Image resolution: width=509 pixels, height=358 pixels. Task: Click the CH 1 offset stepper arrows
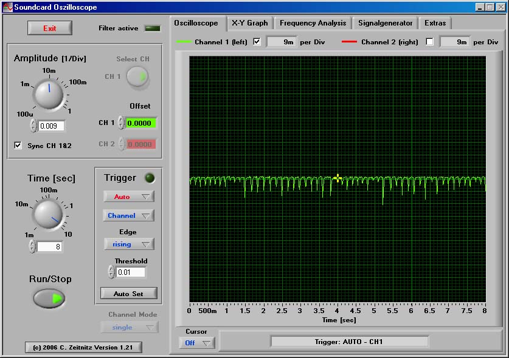point(121,123)
